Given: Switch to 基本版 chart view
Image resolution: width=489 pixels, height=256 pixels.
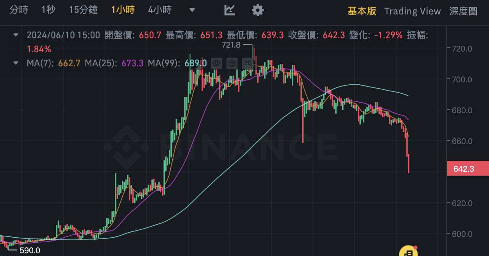Looking at the screenshot, I should tap(362, 11).
